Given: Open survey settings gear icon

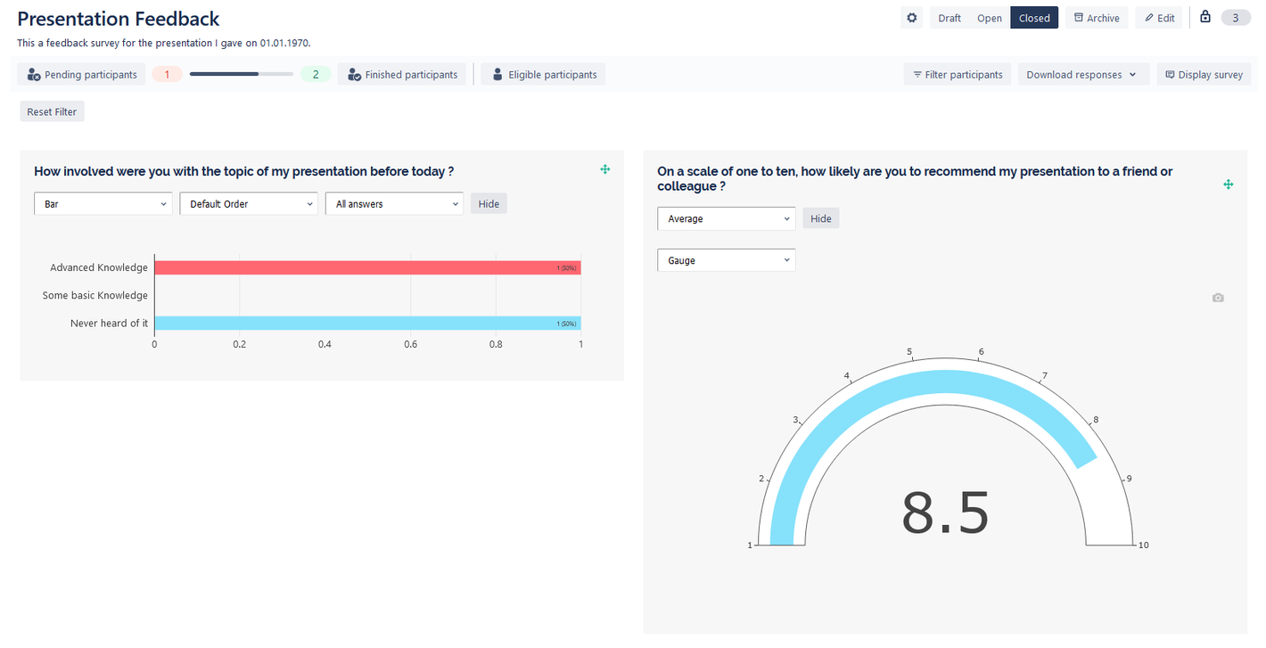Looking at the screenshot, I should coord(911,18).
